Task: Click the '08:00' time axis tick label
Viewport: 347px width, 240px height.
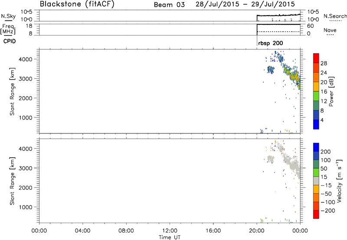Action: pyautogui.click(x=126, y=231)
